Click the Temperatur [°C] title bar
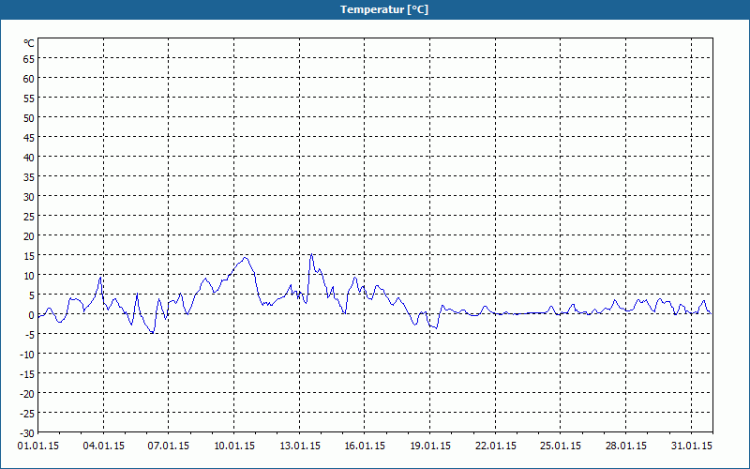 pyautogui.click(x=375, y=9)
